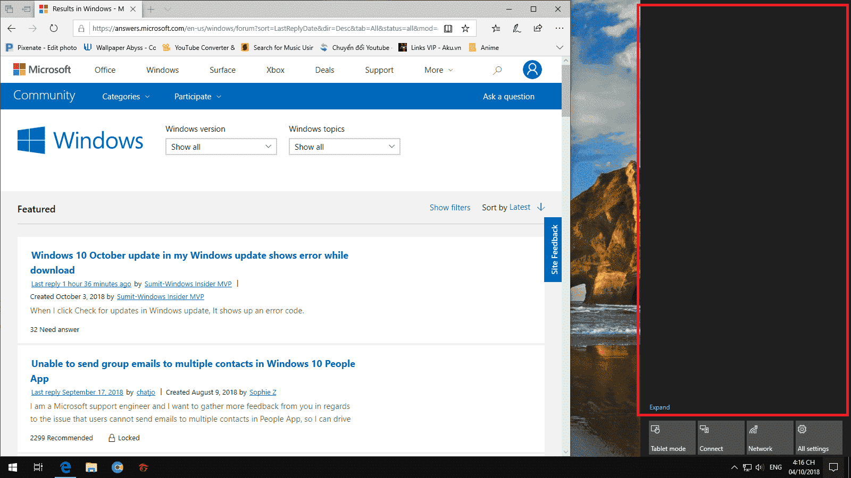This screenshot has height=478, width=851.
Task: Change the sort order via Latest
Action: (520, 207)
